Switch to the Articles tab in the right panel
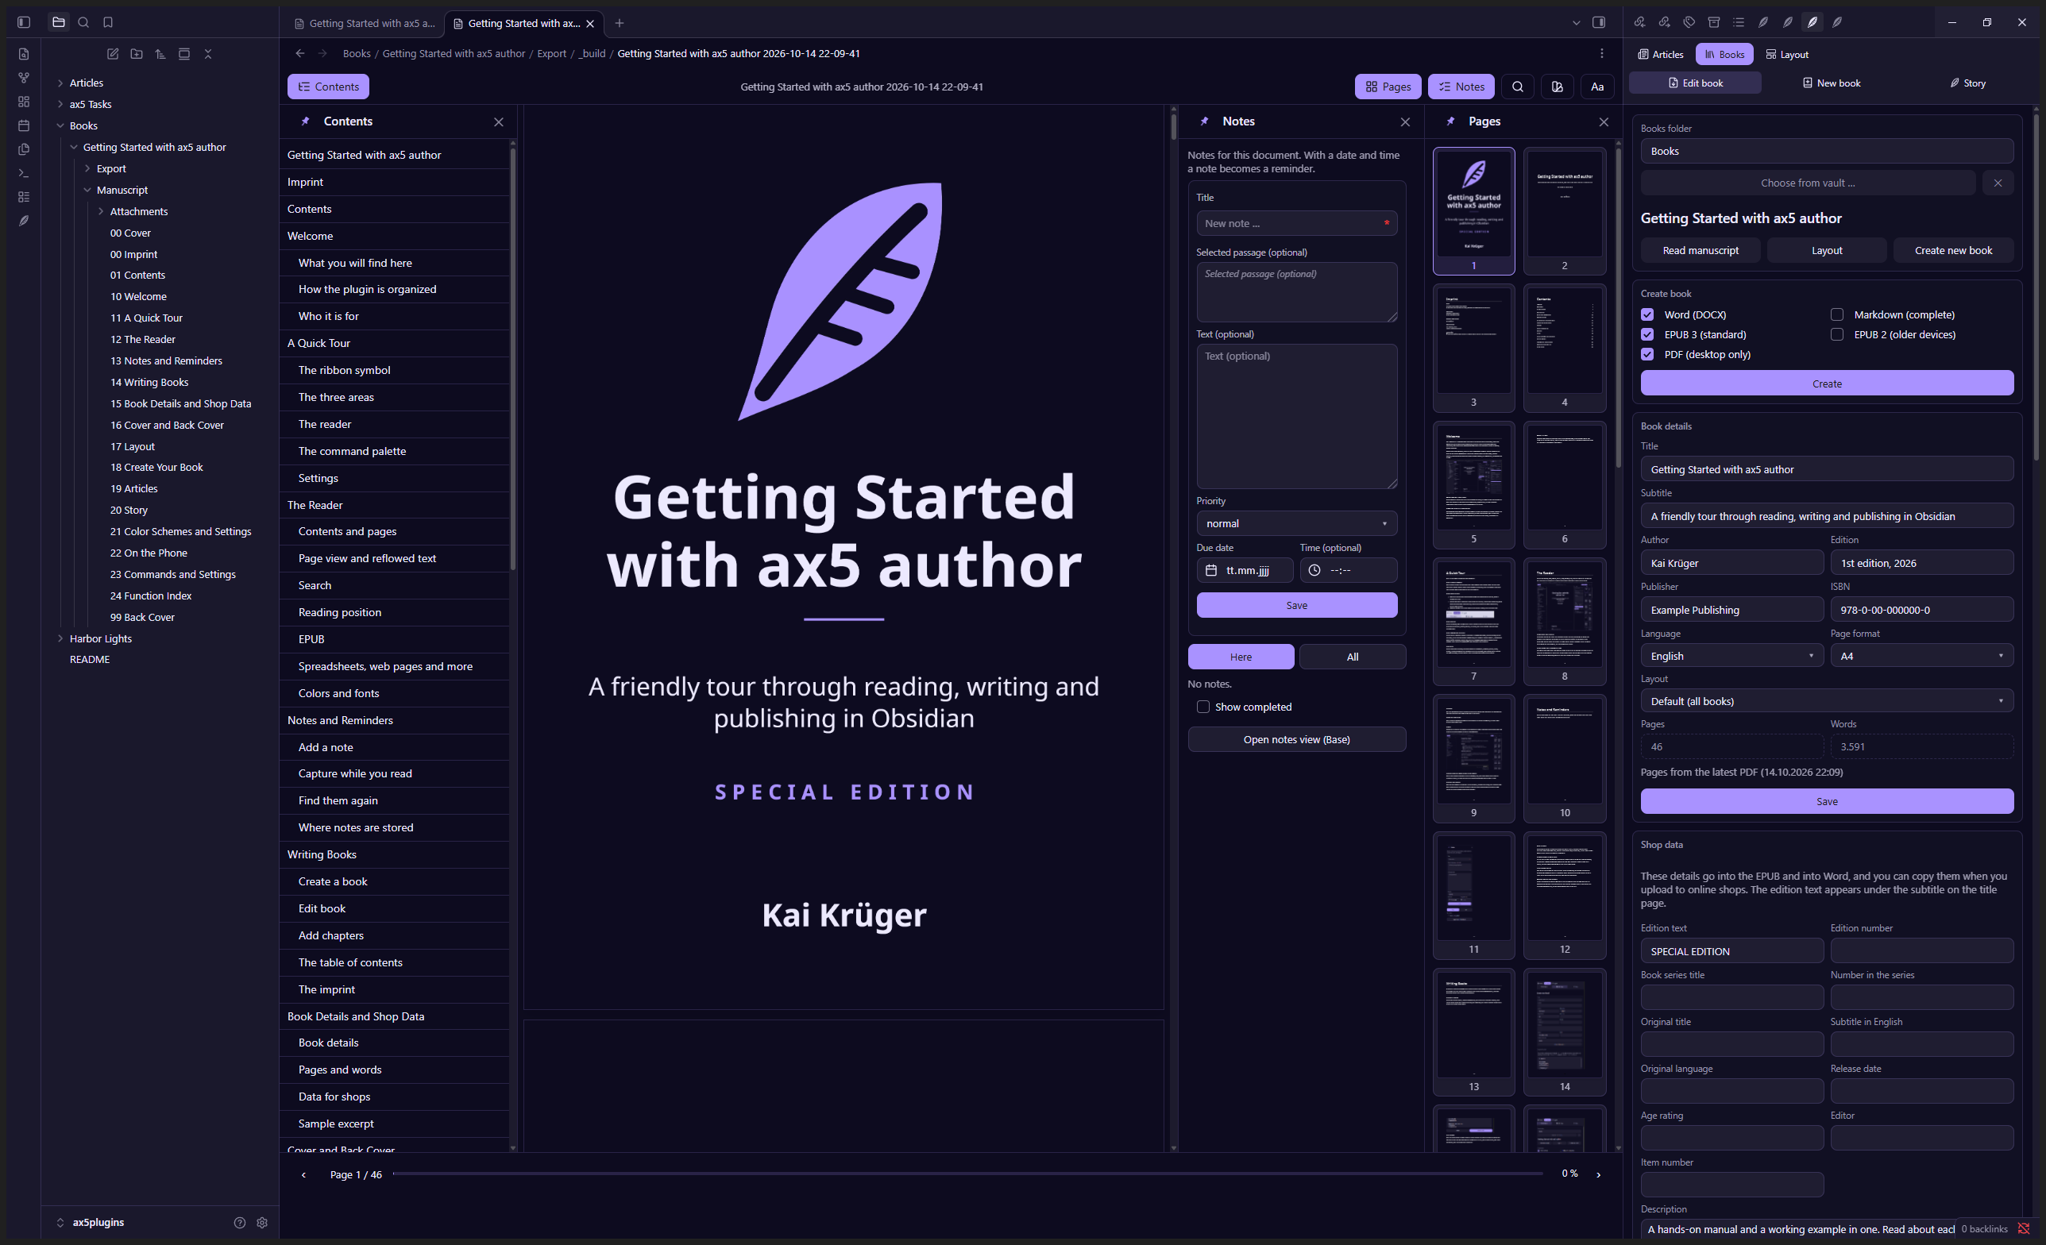This screenshot has width=2046, height=1245. tap(1661, 54)
